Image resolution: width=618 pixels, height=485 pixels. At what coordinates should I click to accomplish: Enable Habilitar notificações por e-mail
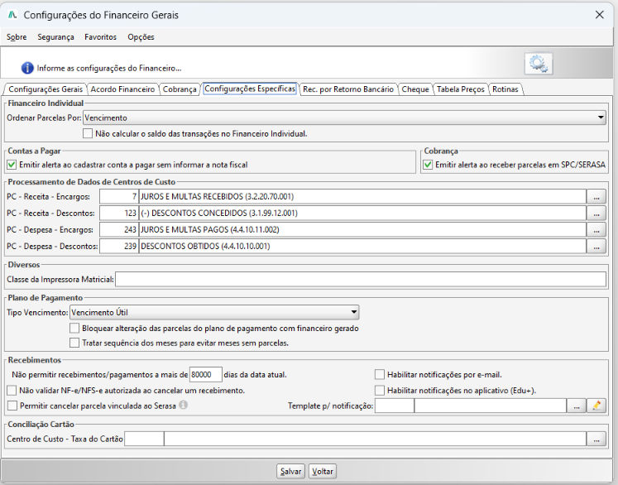(380, 374)
